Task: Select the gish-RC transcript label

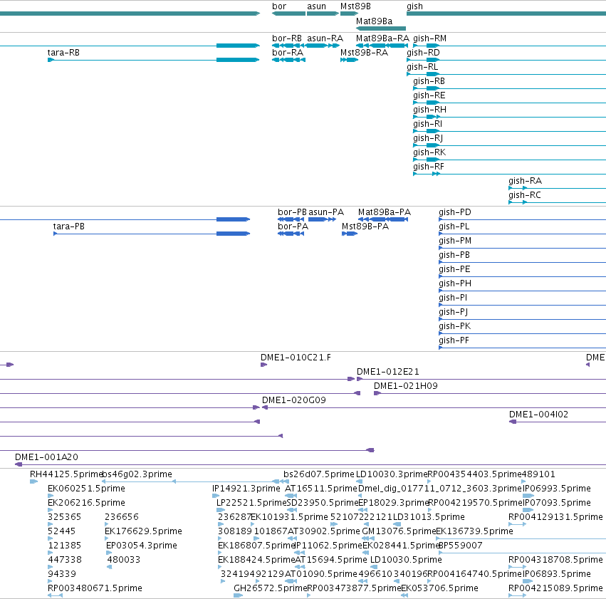Action: point(525,195)
